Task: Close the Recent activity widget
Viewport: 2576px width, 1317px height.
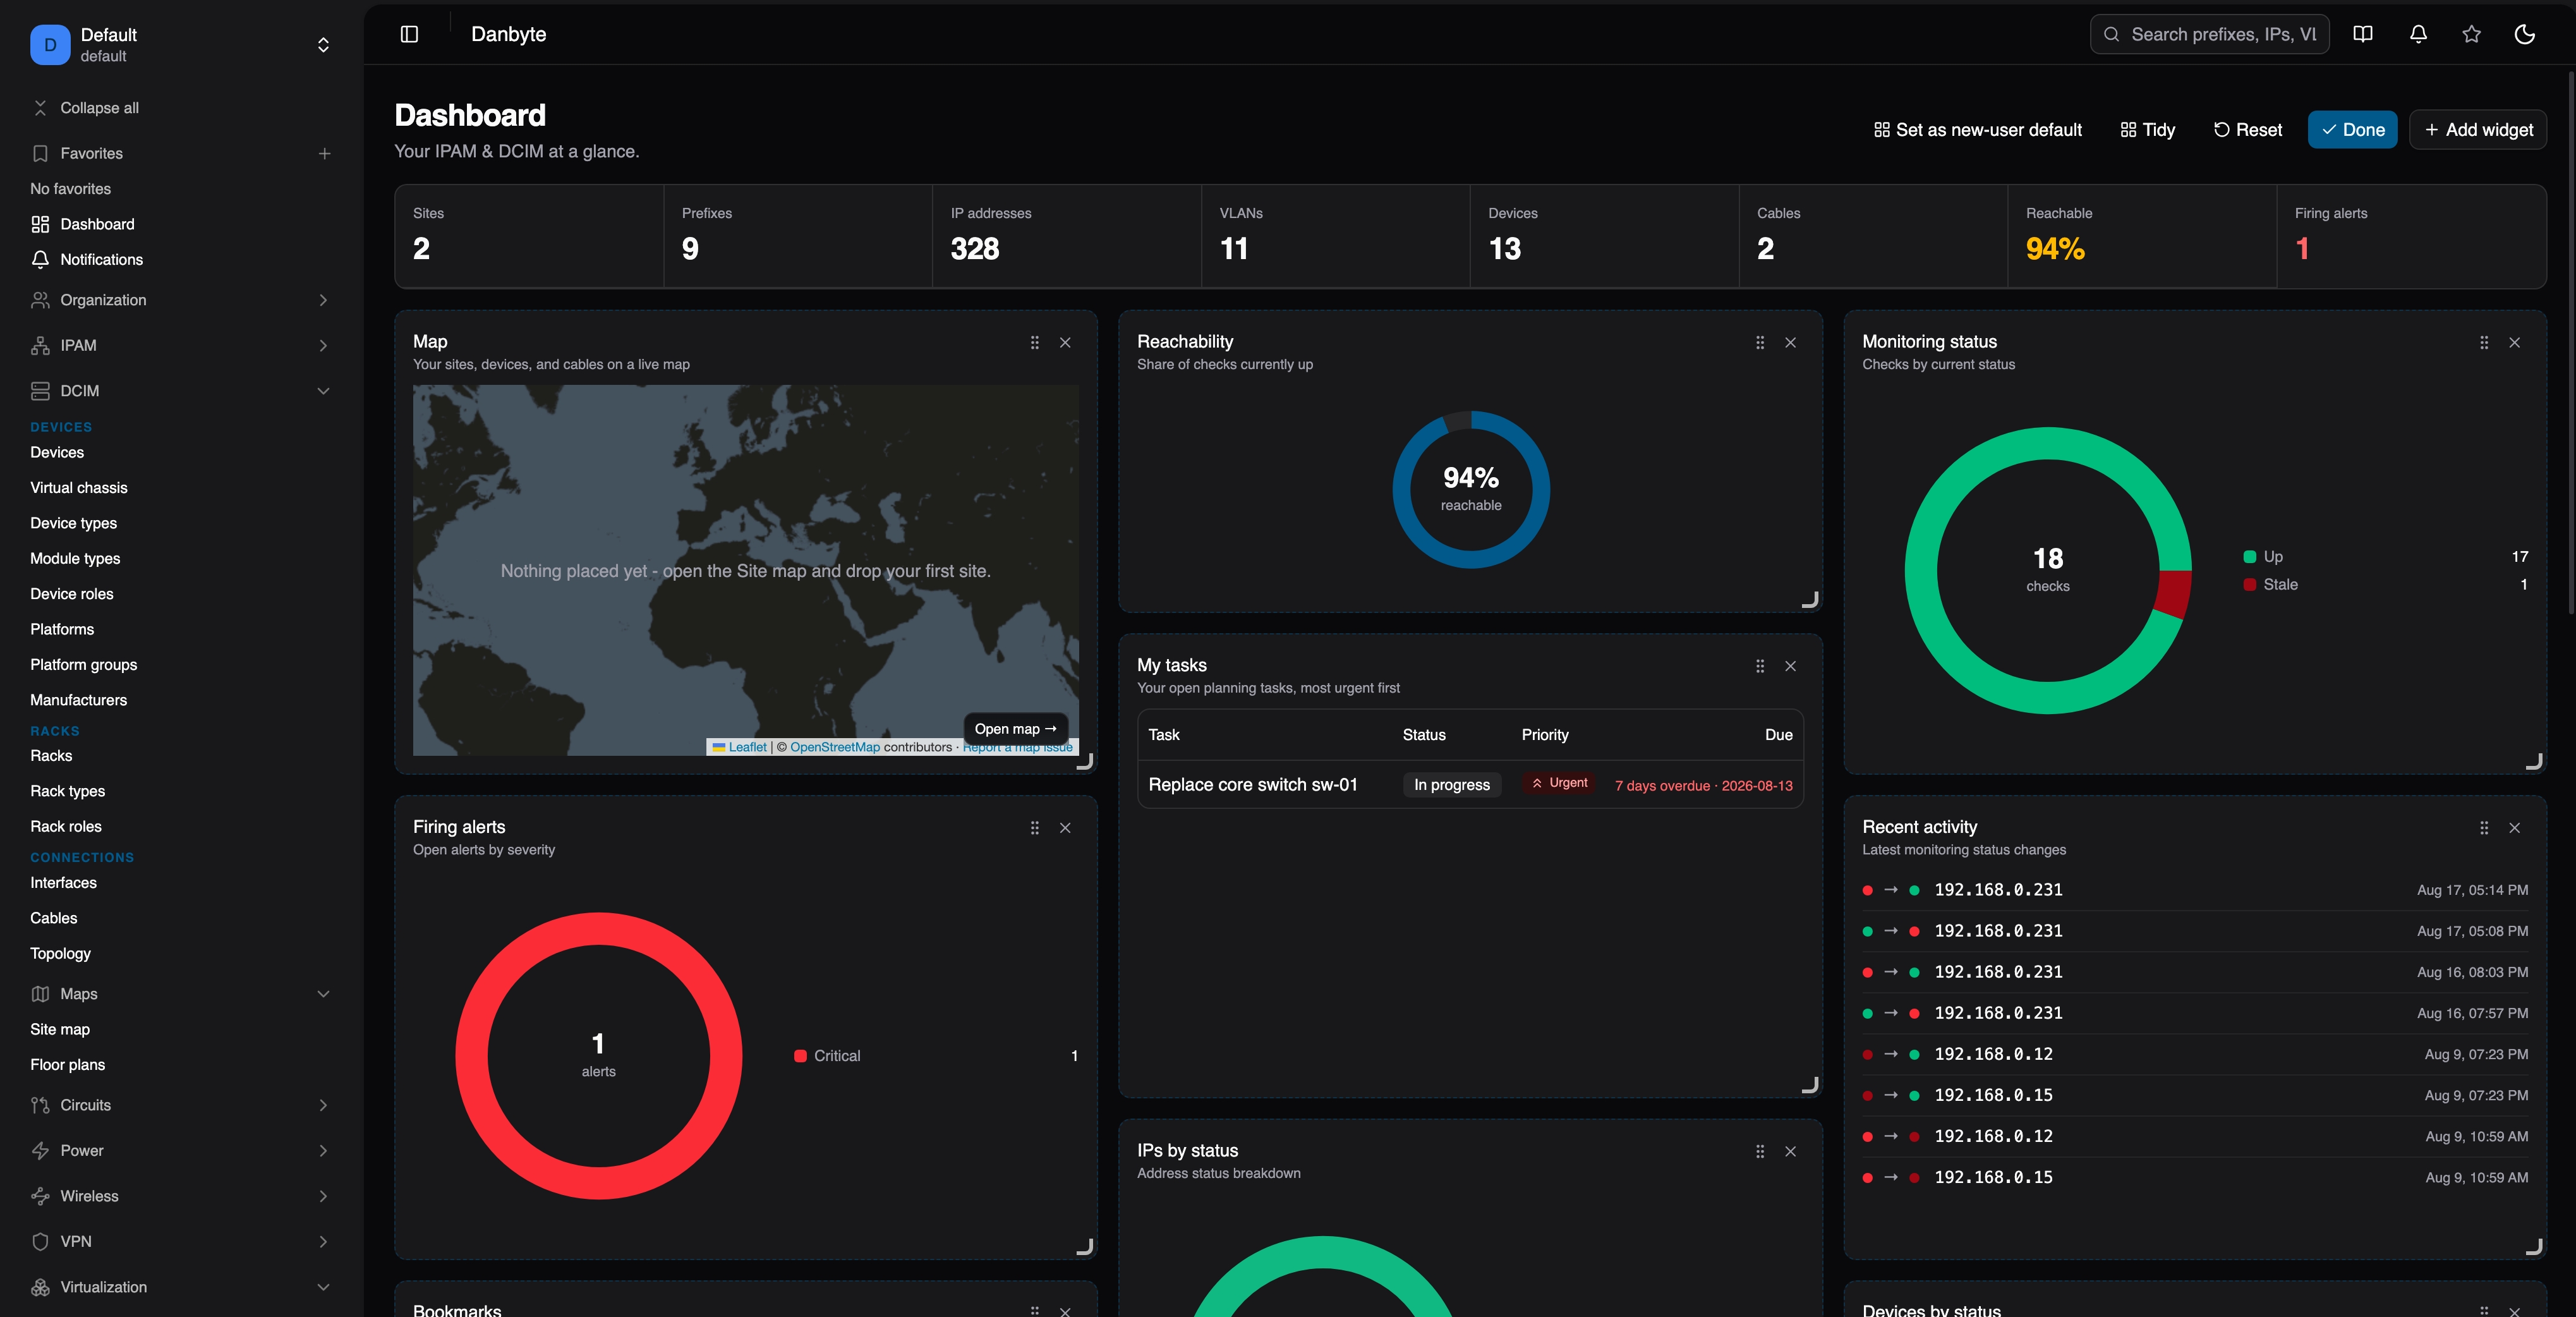Action: [x=2514, y=828]
